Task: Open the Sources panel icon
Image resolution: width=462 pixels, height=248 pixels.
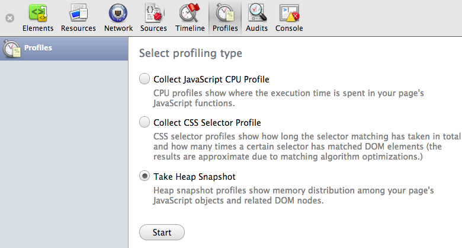Action: tap(154, 13)
